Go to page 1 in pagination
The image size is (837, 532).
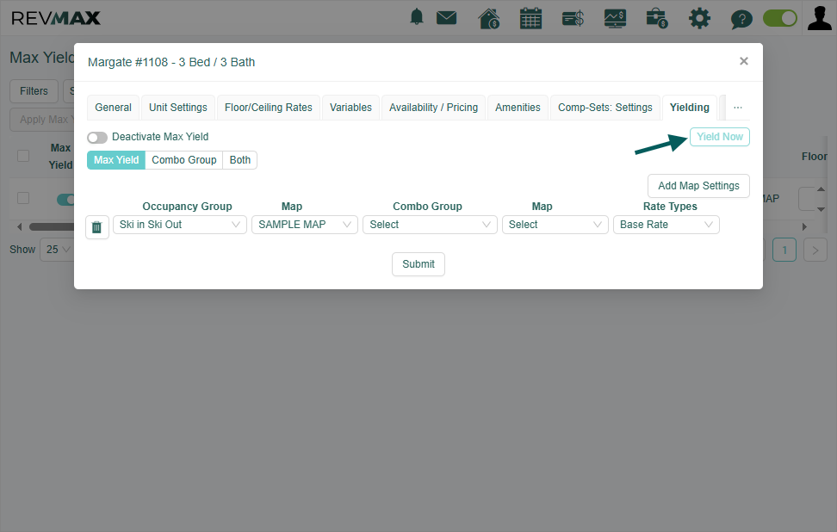pyautogui.click(x=784, y=251)
